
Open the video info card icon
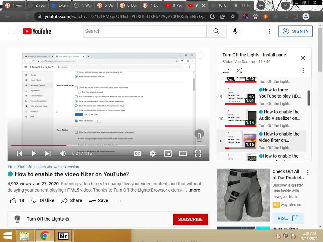point(200,55)
